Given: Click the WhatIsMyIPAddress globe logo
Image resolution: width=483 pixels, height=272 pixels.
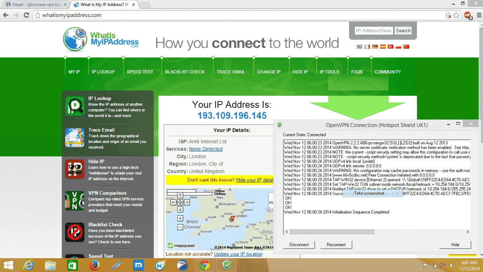Looking at the screenshot, I should pyautogui.click(x=75, y=39).
